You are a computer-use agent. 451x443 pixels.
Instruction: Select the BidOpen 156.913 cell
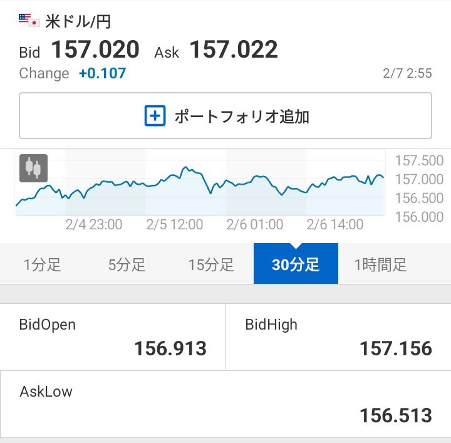tap(113, 337)
